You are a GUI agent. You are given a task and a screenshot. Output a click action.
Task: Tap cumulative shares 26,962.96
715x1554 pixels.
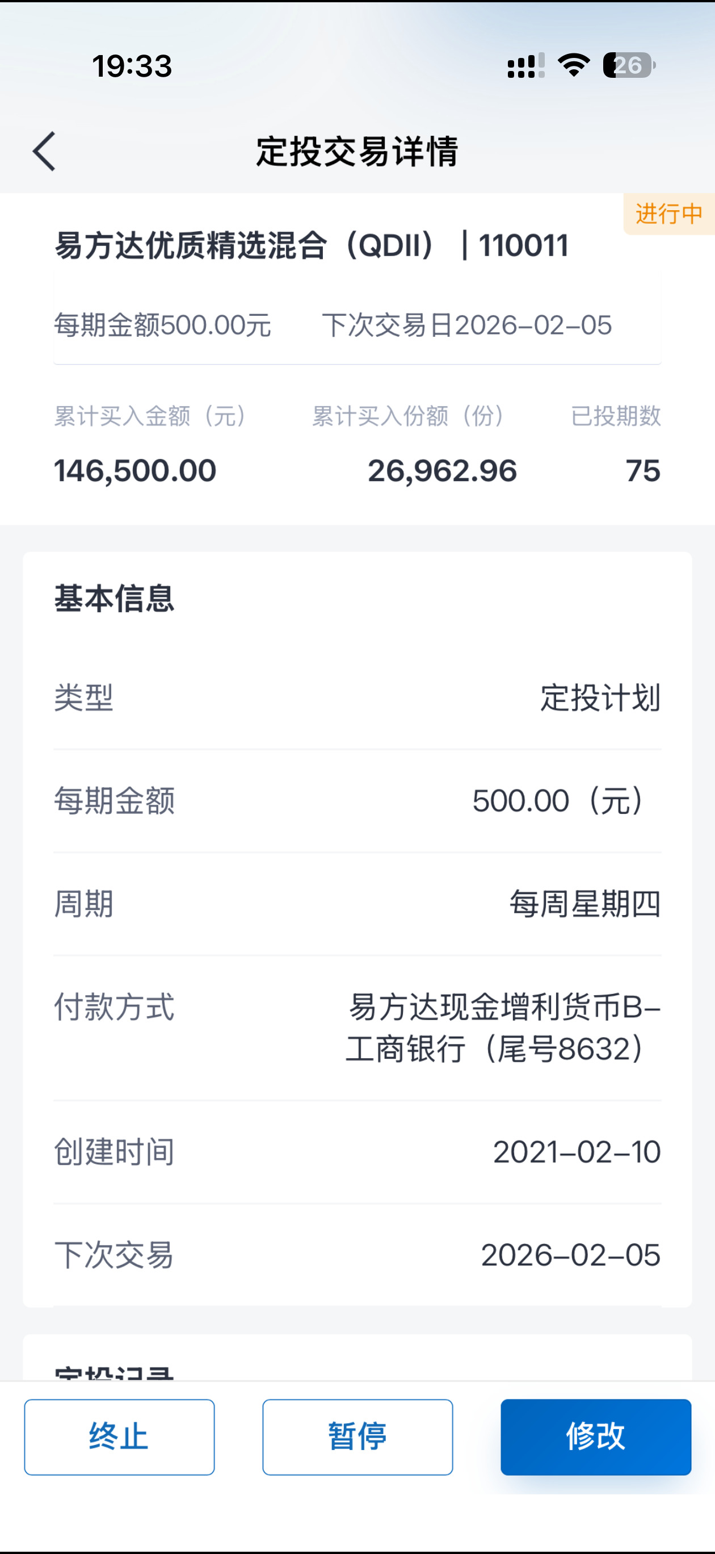442,470
